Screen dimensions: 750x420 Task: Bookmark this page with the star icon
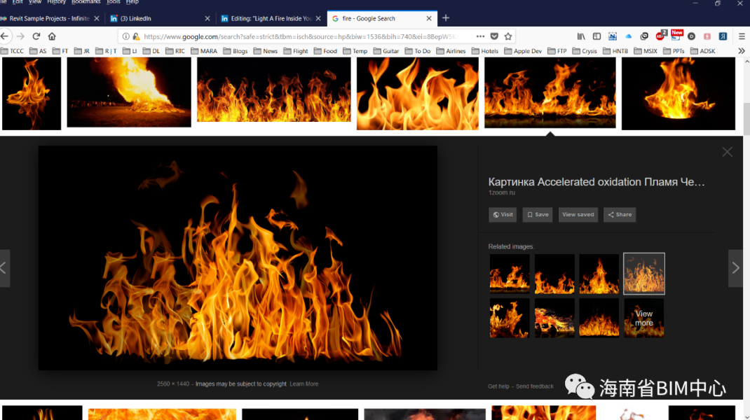coord(508,36)
